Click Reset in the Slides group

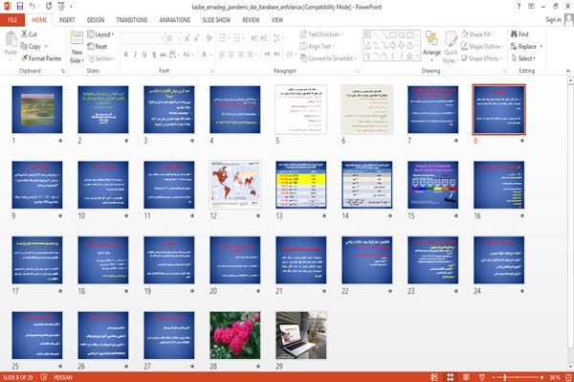click(98, 46)
